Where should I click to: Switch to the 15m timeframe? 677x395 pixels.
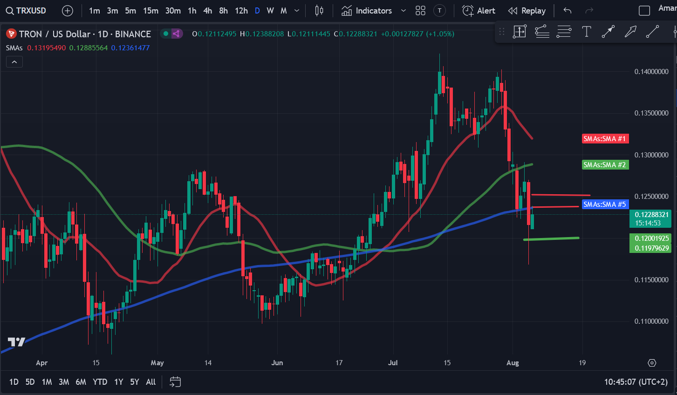click(x=150, y=11)
